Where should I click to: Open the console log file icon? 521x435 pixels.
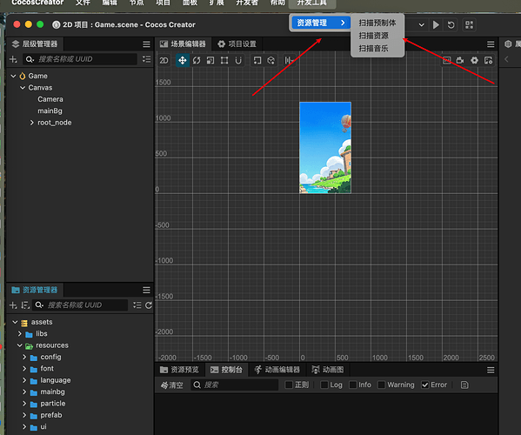point(464,385)
